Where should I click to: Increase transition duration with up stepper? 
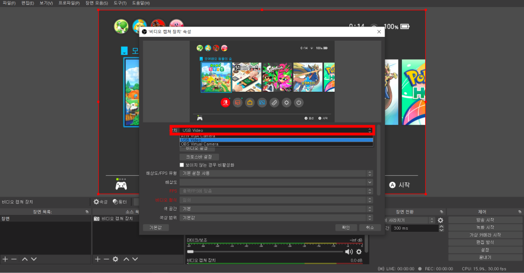[441, 226]
